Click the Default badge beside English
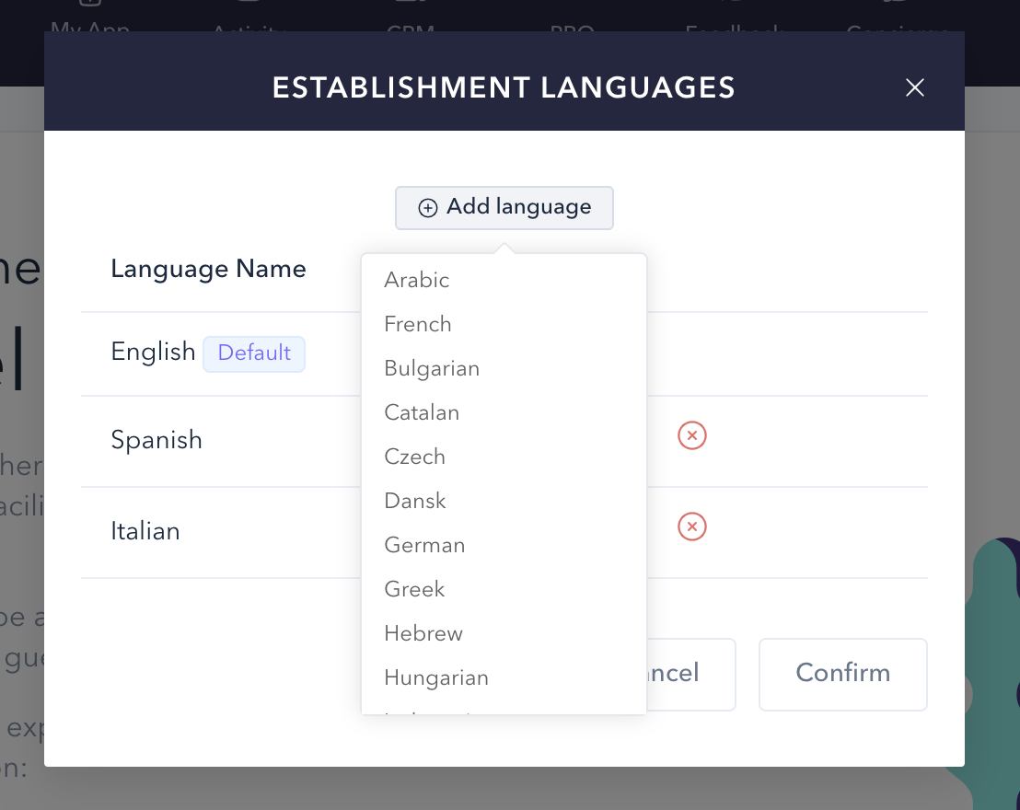This screenshot has width=1020, height=810. pos(254,353)
